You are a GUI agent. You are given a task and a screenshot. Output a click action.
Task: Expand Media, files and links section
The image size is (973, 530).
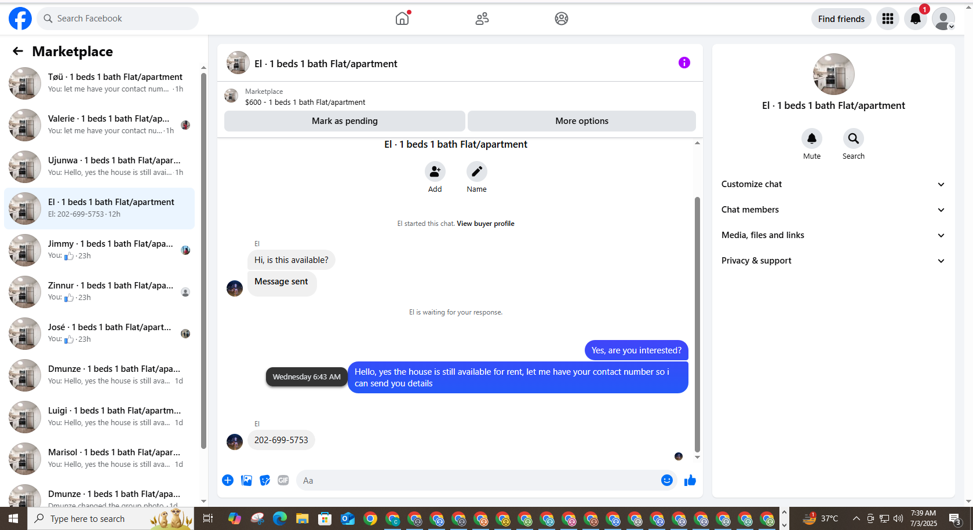(x=833, y=235)
